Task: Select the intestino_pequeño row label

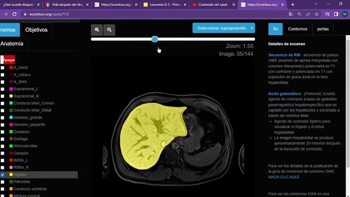Action: [29, 125]
